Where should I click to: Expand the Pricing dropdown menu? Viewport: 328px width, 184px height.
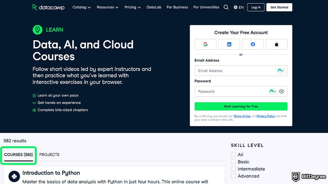(x=133, y=7)
